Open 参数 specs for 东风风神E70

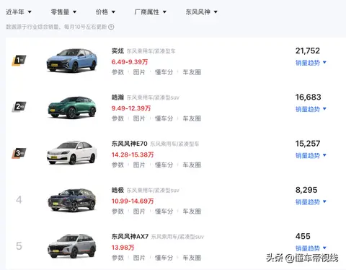[117, 165]
